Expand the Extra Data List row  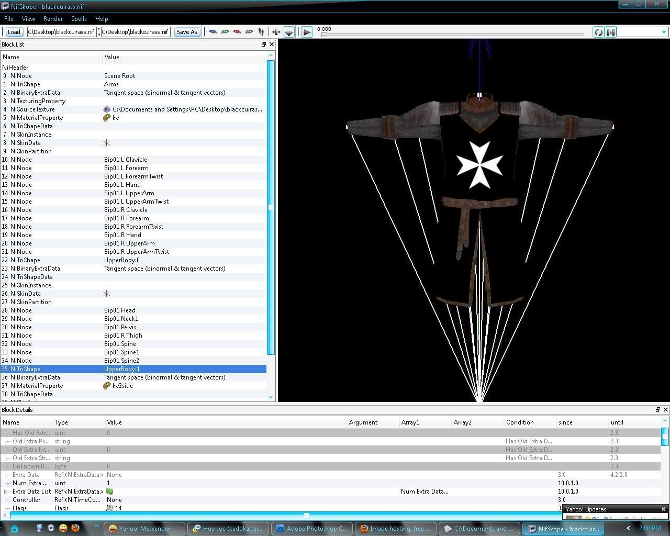point(6,492)
